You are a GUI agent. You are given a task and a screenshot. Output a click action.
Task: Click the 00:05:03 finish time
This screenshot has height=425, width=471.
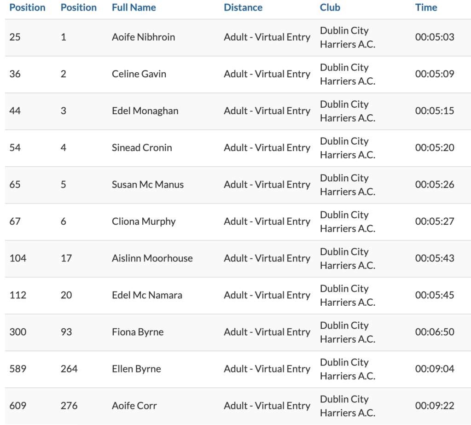(434, 37)
